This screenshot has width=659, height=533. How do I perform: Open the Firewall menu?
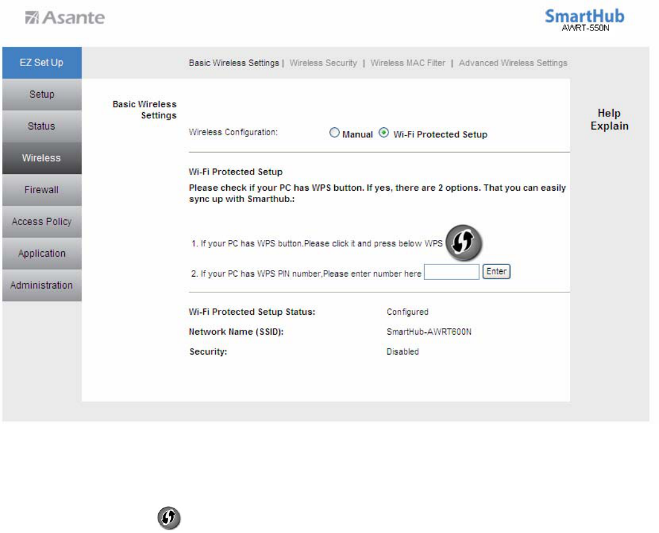(x=42, y=190)
